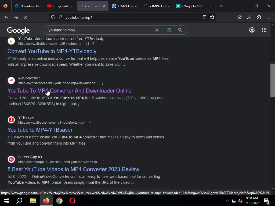Screen dimensions: 275x206
Task: Switch to the 7 Ways To Mak tab
Action: click(x=189, y=6)
